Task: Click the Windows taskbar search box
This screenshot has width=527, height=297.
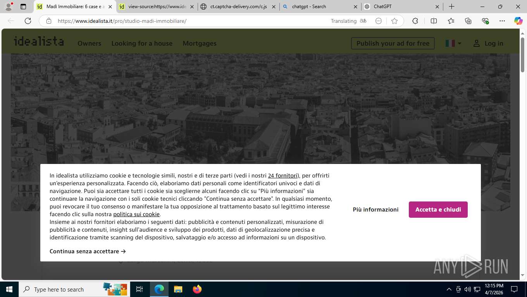Action: tap(74, 289)
